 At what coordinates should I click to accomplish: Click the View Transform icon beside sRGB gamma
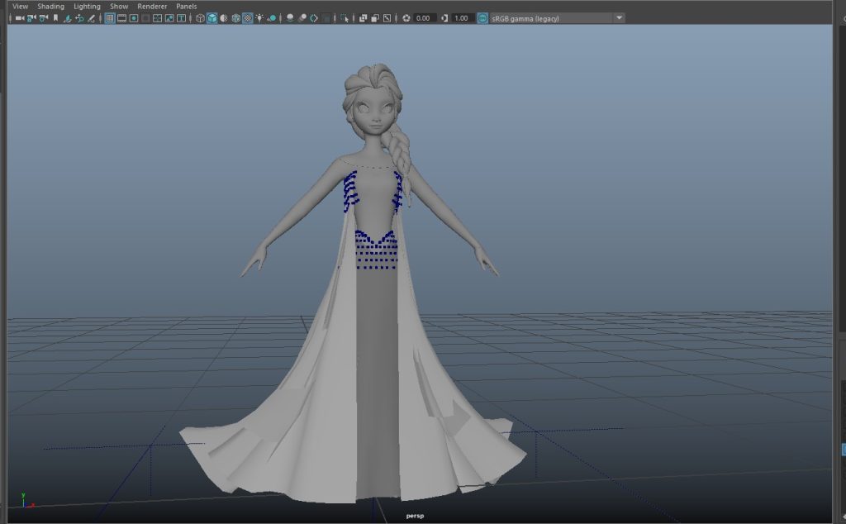pos(482,18)
